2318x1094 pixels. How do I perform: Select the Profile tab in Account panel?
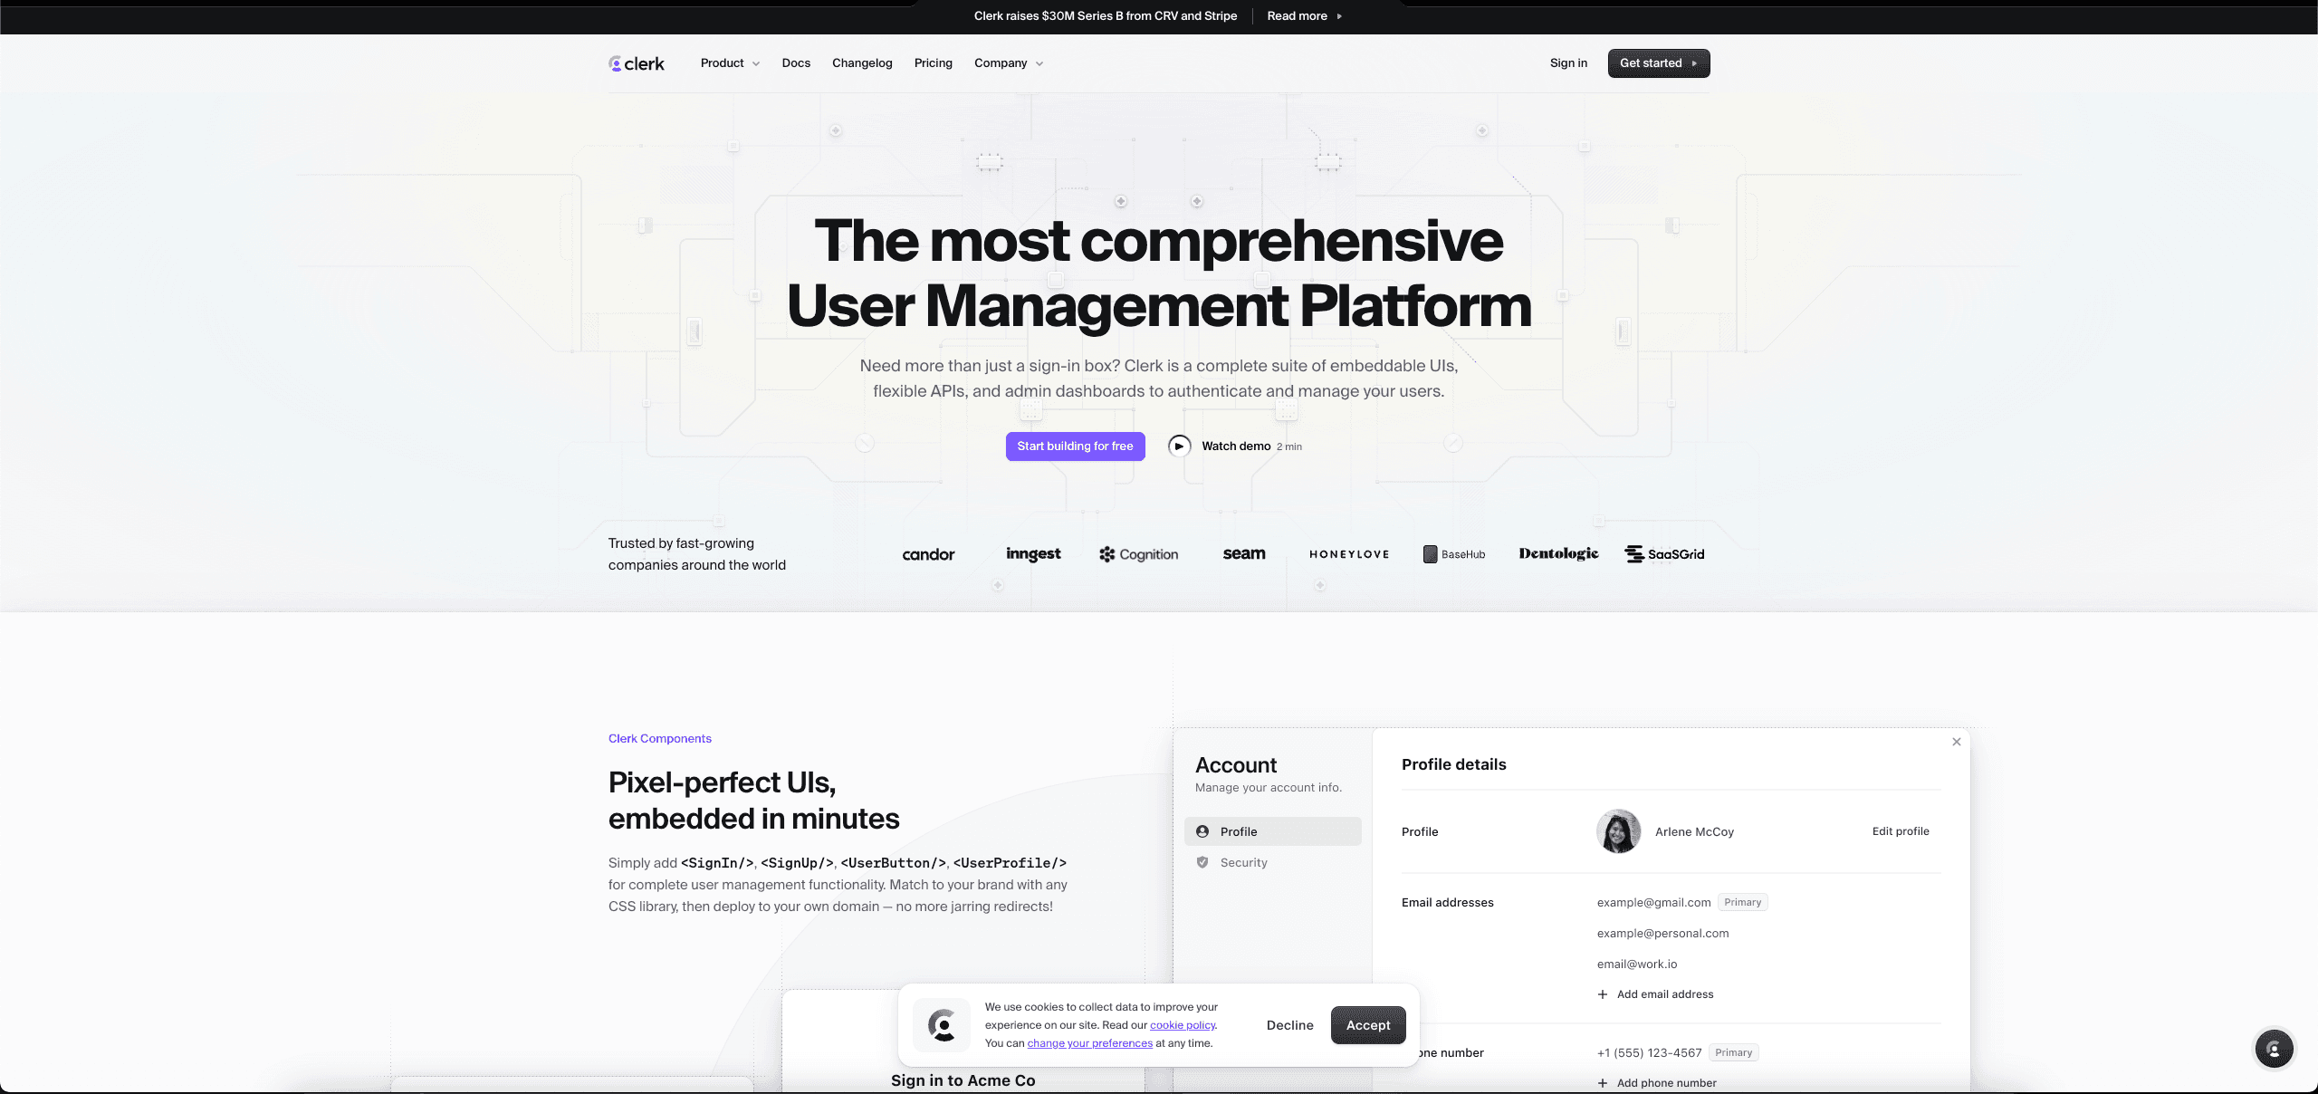[1272, 831]
